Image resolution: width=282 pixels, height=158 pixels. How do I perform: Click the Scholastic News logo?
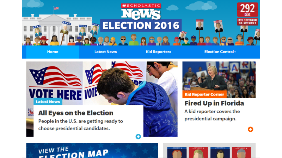[141, 12]
